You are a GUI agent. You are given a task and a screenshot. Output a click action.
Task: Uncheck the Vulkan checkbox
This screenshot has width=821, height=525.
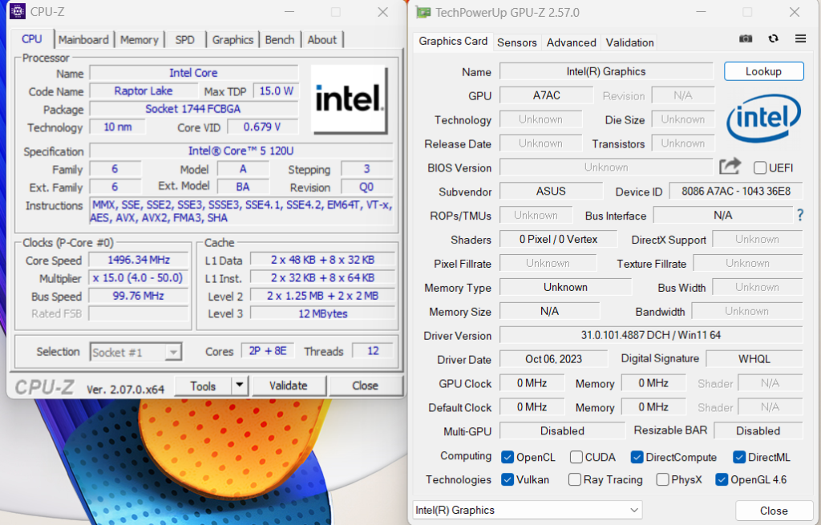pos(508,479)
